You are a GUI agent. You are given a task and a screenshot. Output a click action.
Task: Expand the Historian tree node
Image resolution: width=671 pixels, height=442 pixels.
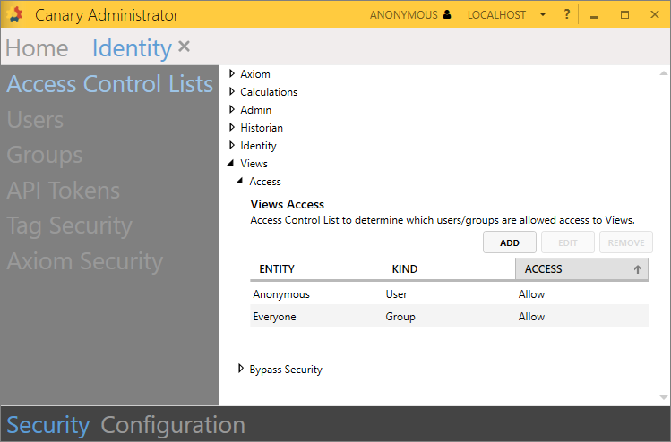tap(232, 128)
